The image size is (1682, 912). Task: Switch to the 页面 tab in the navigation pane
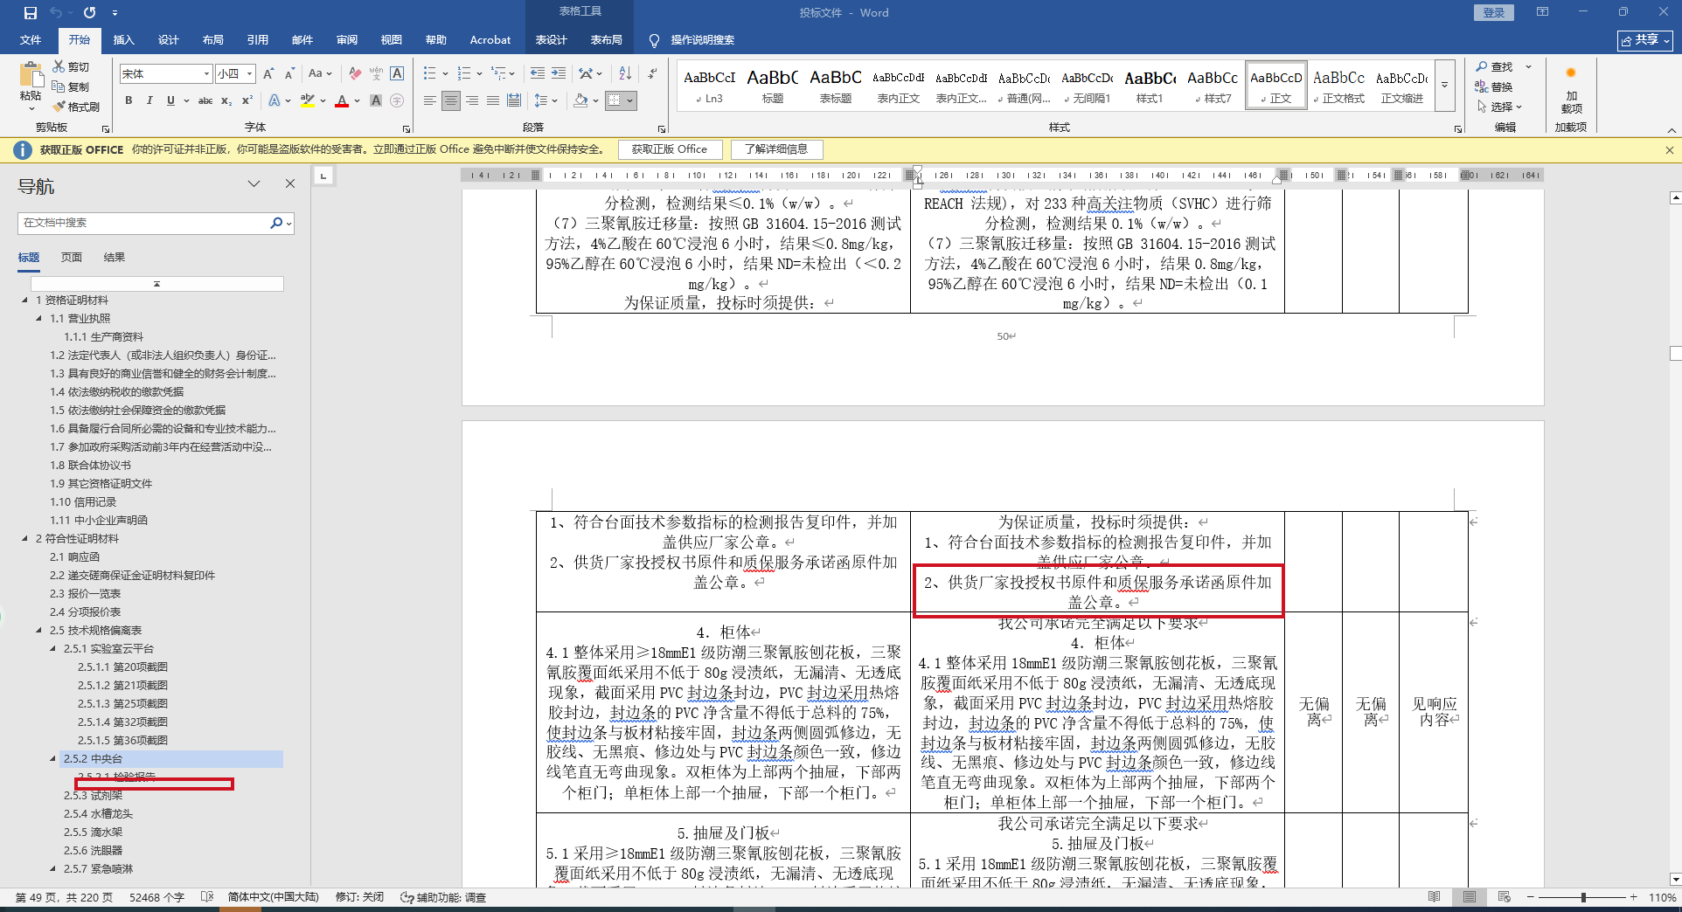71,258
